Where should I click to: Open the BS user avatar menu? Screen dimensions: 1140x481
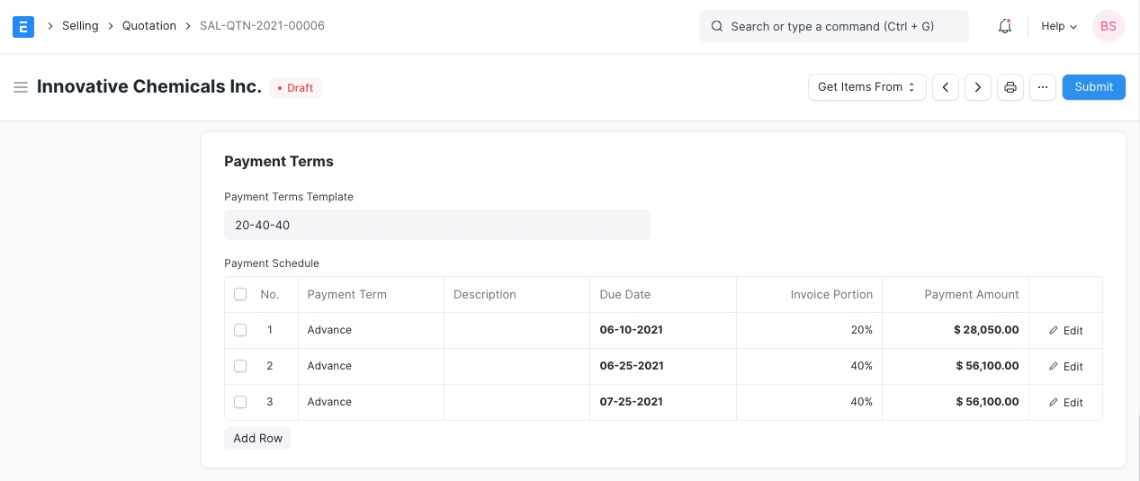pyautogui.click(x=1108, y=26)
